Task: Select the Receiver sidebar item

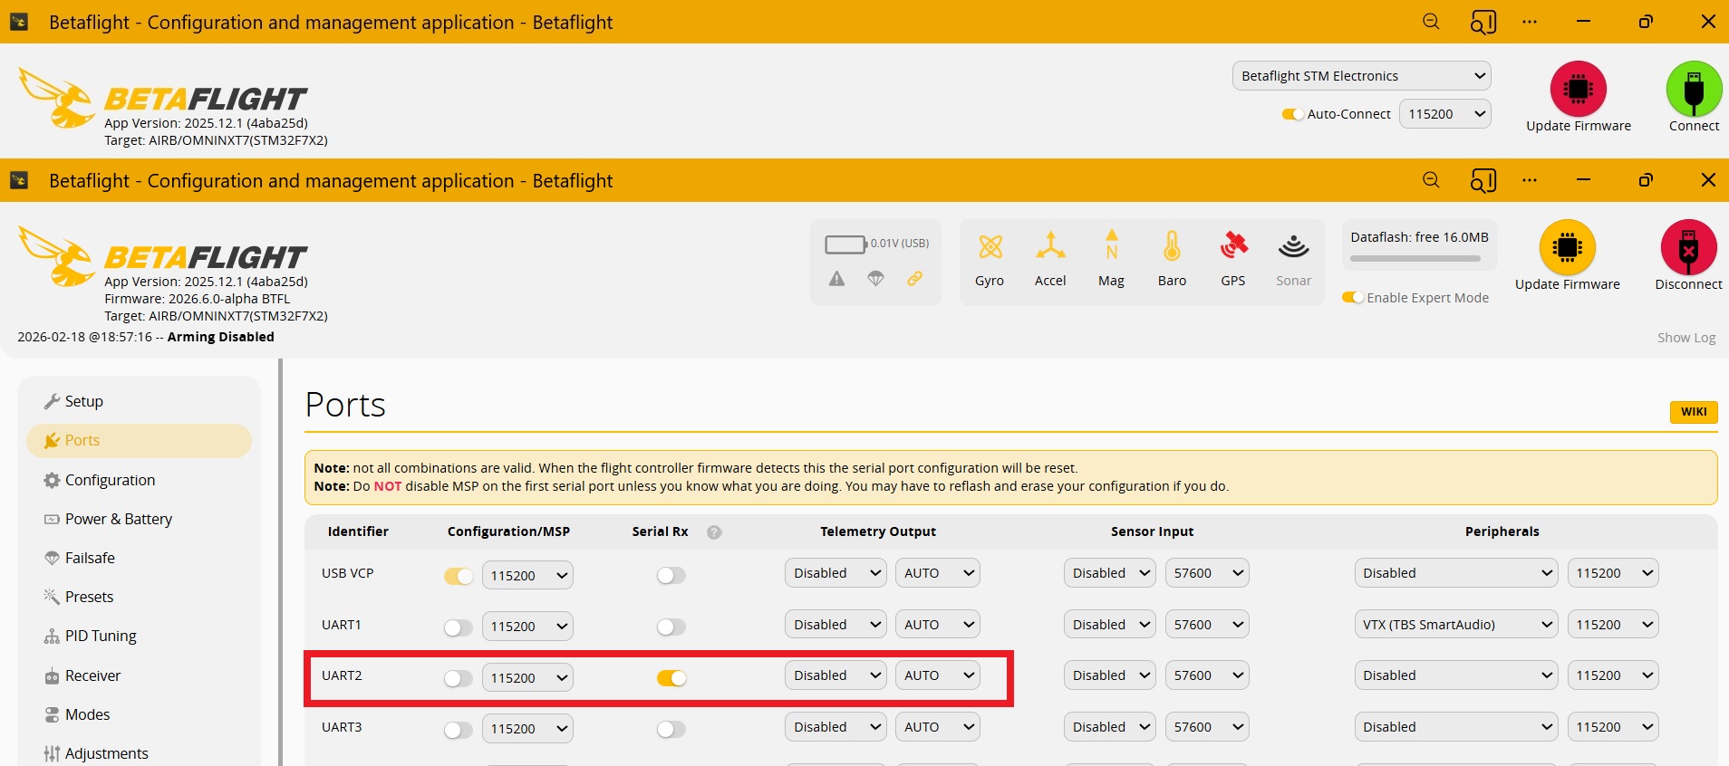Action: (92, 675)
